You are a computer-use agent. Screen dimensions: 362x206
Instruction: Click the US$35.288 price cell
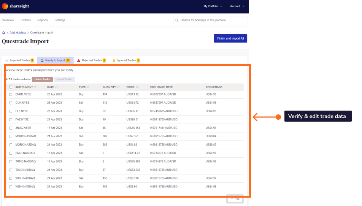point(133,162)
